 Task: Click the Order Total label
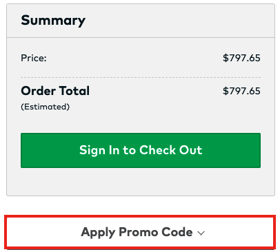tap(55, 91)
